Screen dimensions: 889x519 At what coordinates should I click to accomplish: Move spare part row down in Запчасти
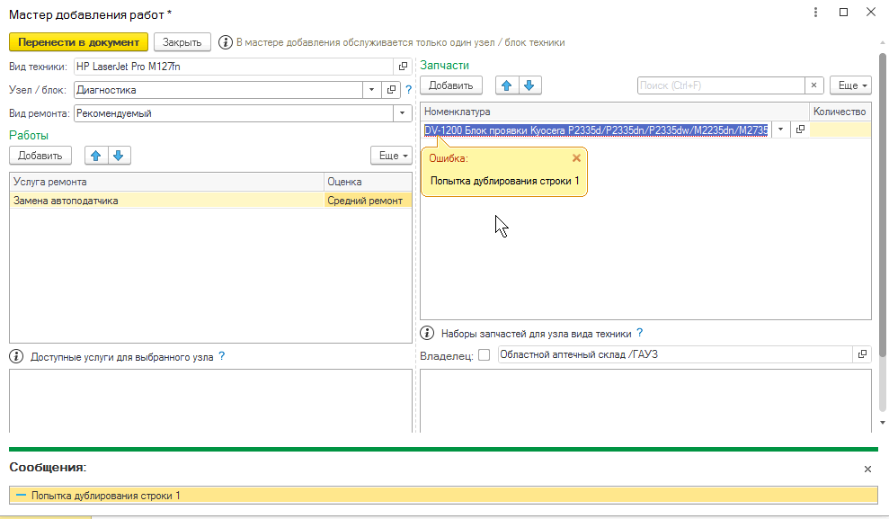529,85
